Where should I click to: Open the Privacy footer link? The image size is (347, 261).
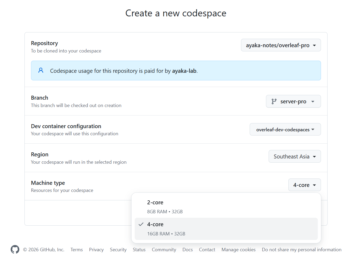(96, 250)
